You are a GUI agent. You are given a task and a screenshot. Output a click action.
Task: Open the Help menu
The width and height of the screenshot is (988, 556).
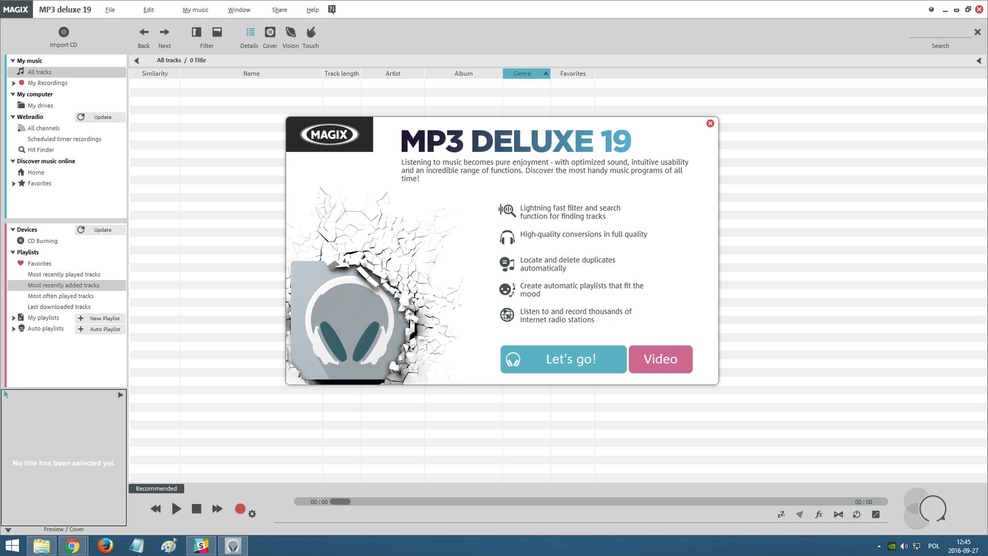[312, 10]
